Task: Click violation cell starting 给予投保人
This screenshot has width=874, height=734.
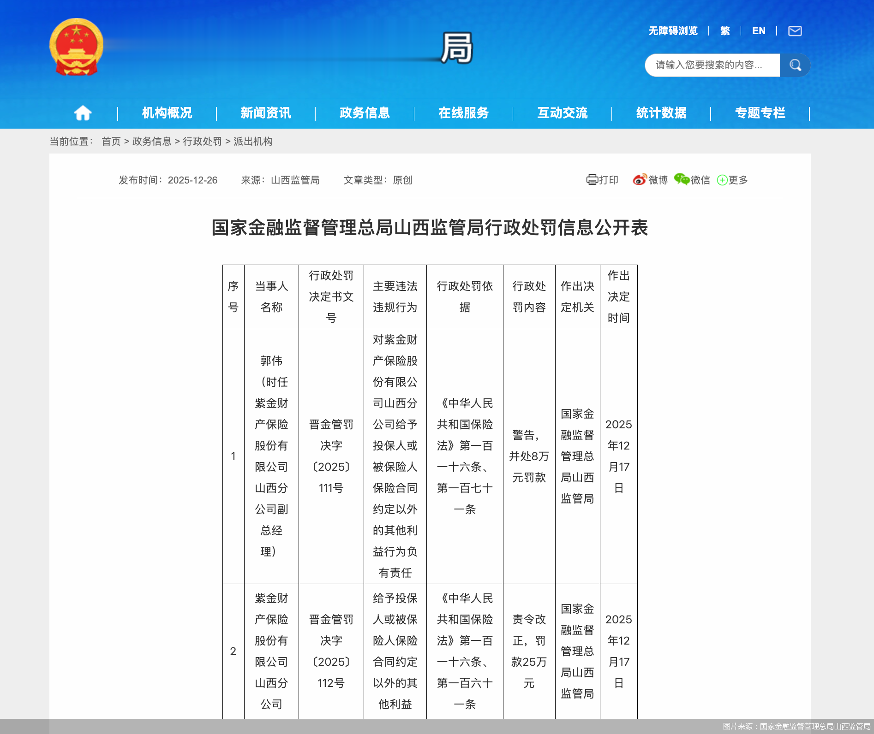Action: tap(395, 651)
